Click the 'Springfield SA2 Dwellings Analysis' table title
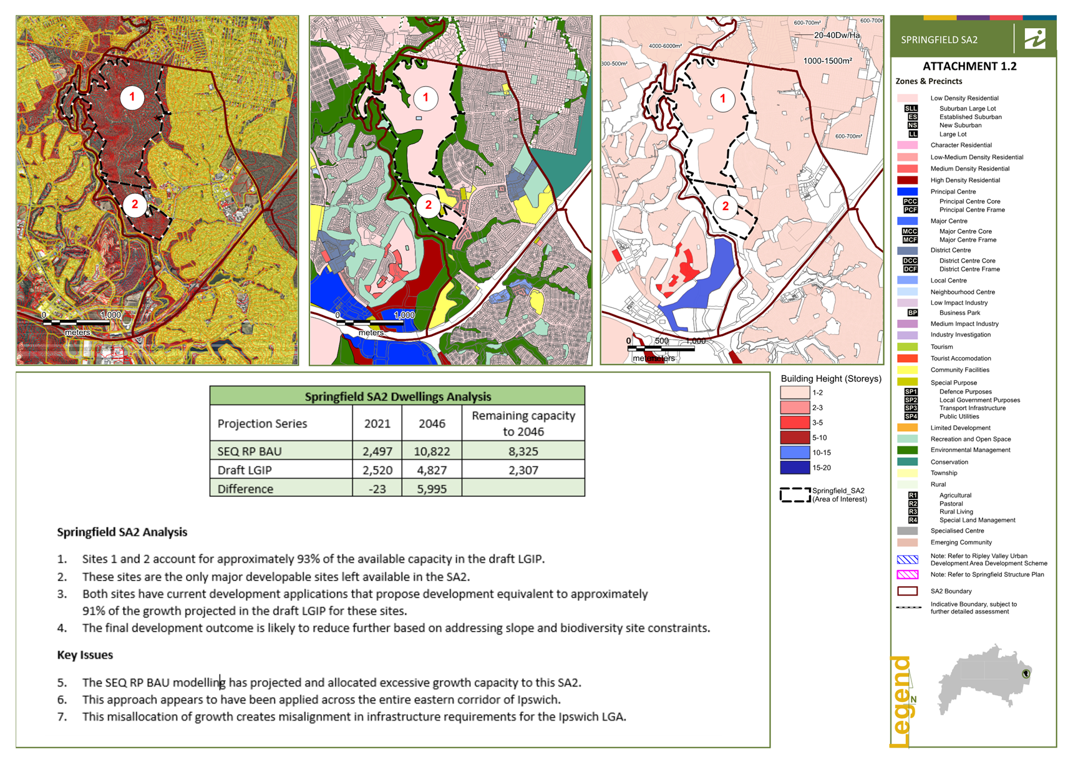The image size is (1083, 765). pyautogui.click(x=397, y=397)
